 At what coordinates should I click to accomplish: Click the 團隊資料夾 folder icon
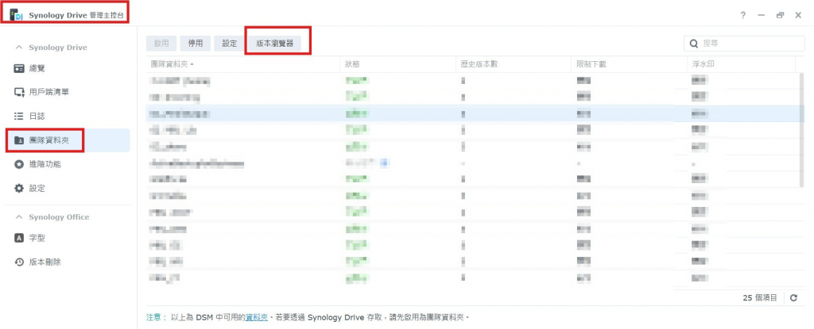tap(19, 140)
